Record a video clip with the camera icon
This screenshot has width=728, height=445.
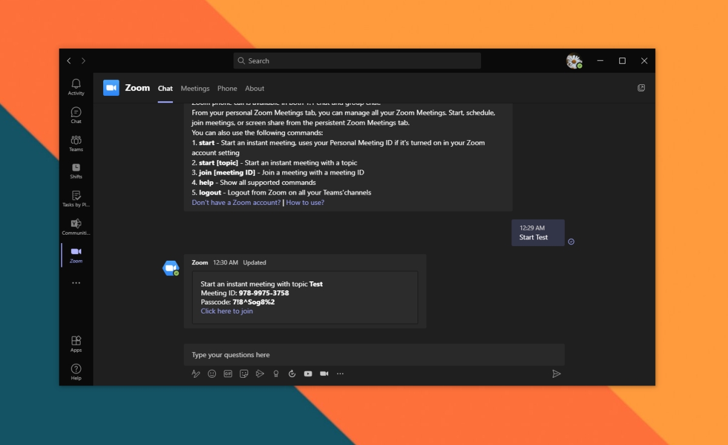click(x=324, y=373)
